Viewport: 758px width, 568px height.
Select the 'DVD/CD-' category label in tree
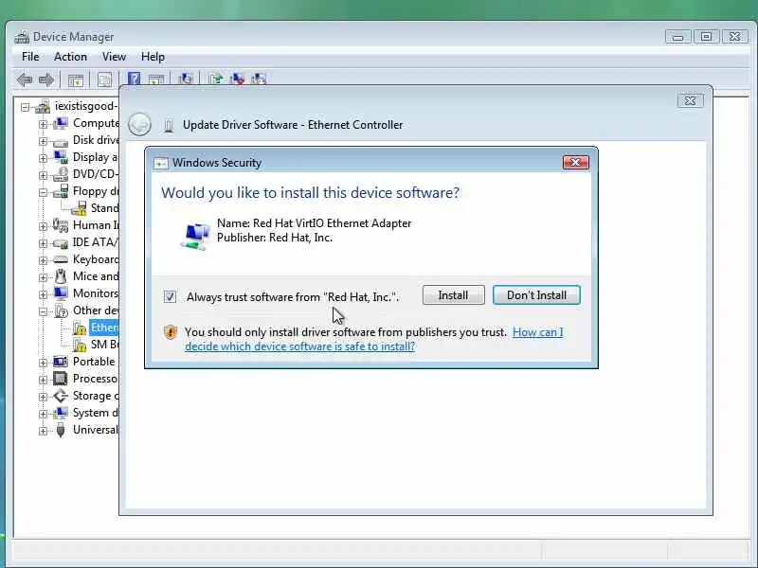[x=96, y=174]
